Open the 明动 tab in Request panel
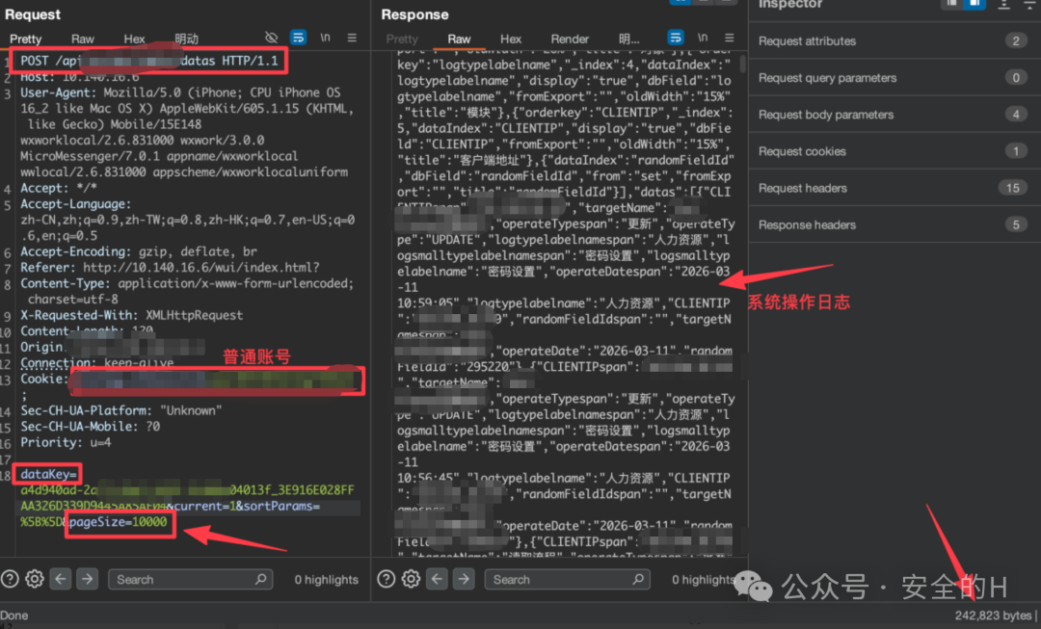This screenshot has height=629, width=1041. pos(187,39)
